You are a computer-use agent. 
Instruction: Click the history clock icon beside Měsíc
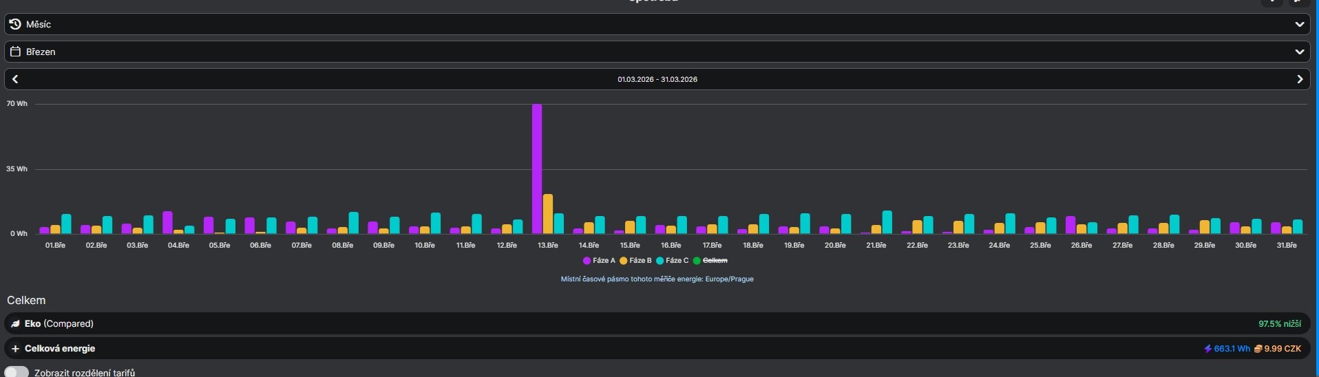[15, 24]
